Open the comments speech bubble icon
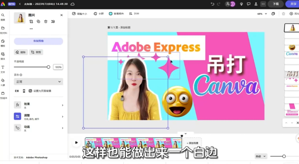The image size is (299, 164). 249,4
